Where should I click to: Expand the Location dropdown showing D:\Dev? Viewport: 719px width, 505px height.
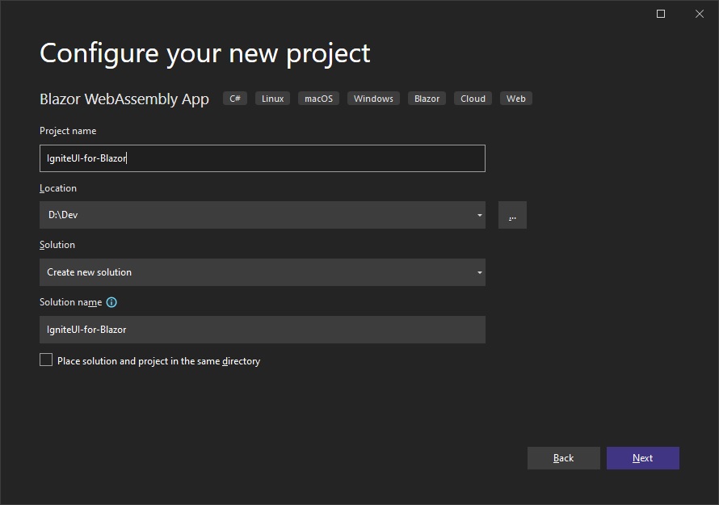(479, 215)
